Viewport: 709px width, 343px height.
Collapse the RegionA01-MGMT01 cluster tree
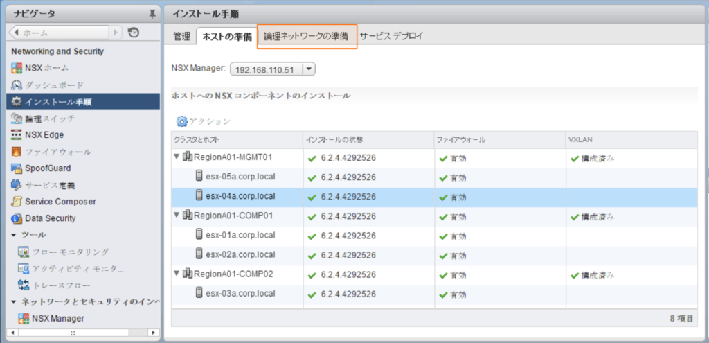(x=177, y=157)
